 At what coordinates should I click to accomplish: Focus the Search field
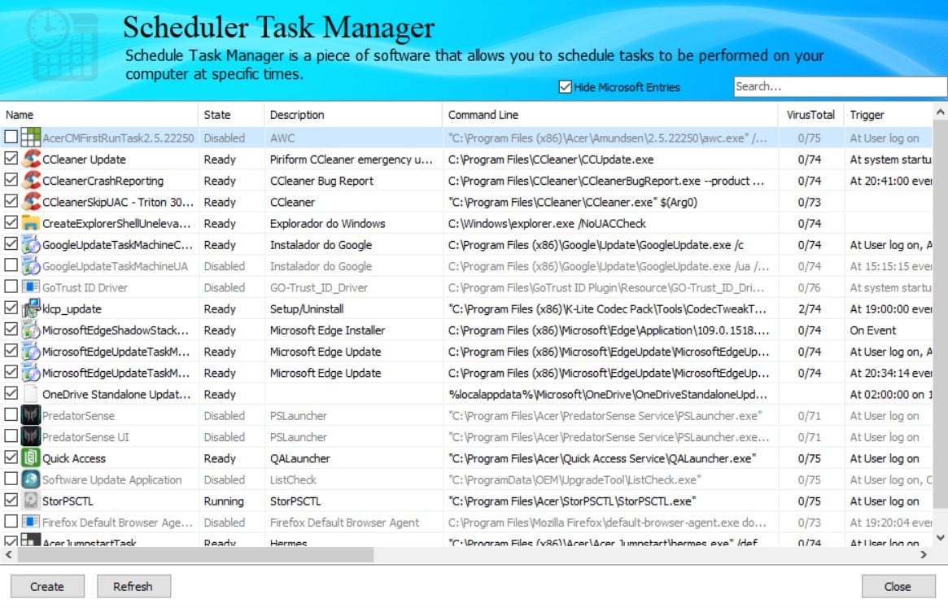tap(841, 86)
